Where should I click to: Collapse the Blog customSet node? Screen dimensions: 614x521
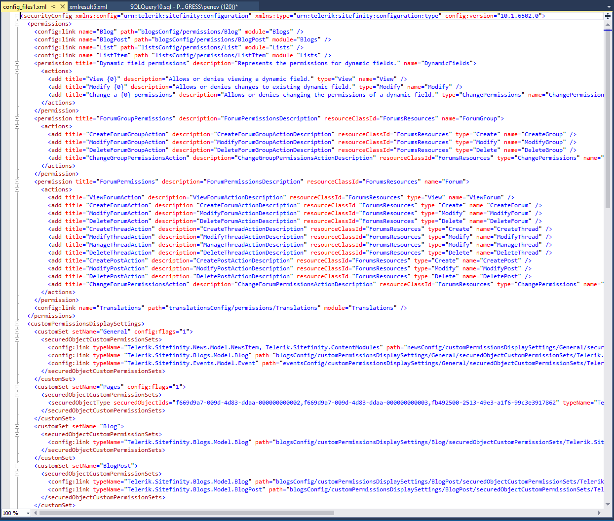pos(17,426)
